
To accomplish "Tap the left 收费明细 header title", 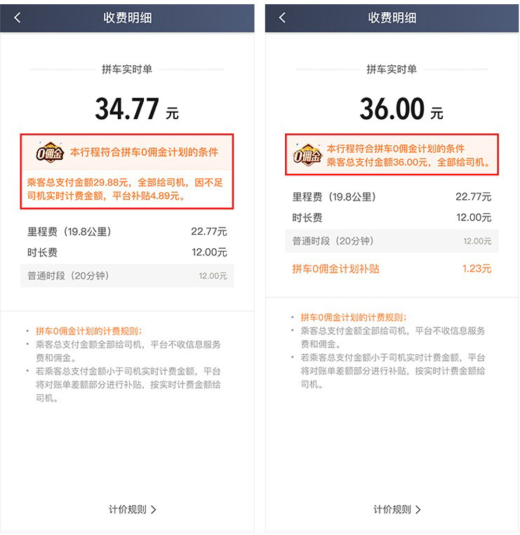I will 127,18.
